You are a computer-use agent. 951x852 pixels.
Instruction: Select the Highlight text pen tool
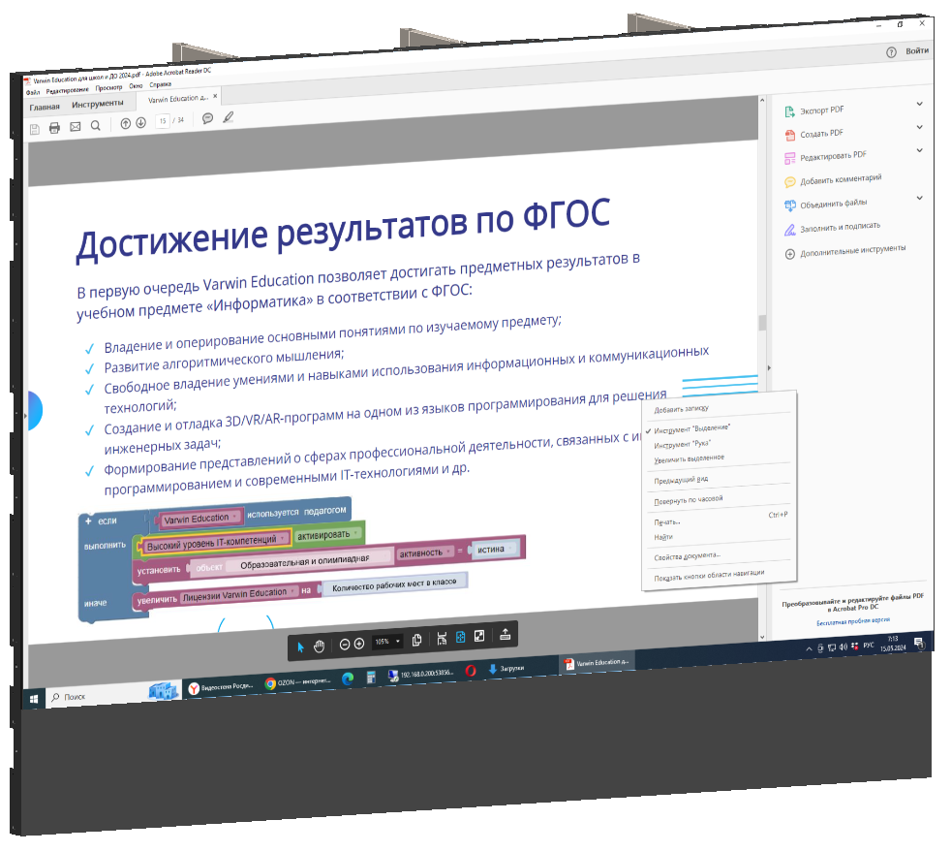228,117
